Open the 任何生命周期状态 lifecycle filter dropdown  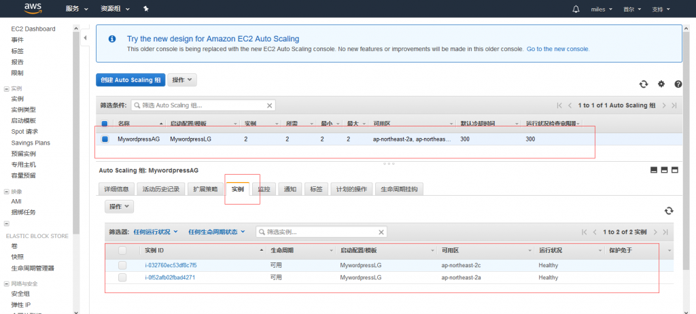click(217, 232)
